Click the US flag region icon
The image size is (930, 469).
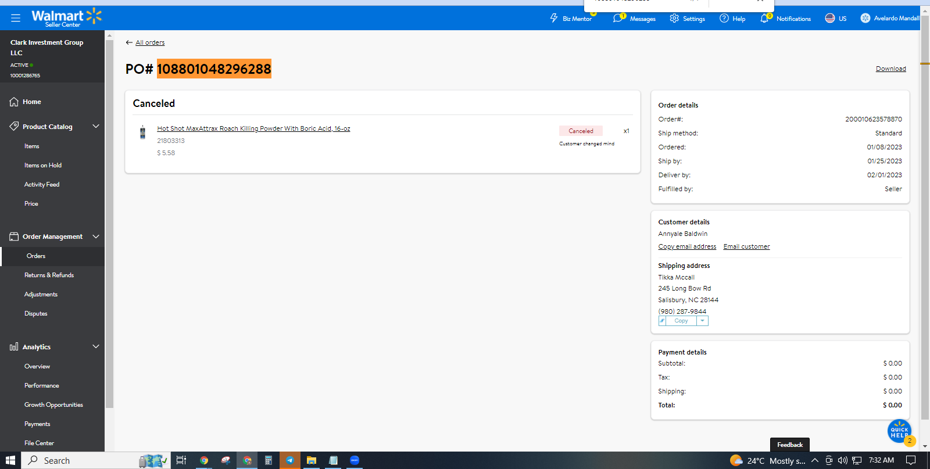coord(830,18)
